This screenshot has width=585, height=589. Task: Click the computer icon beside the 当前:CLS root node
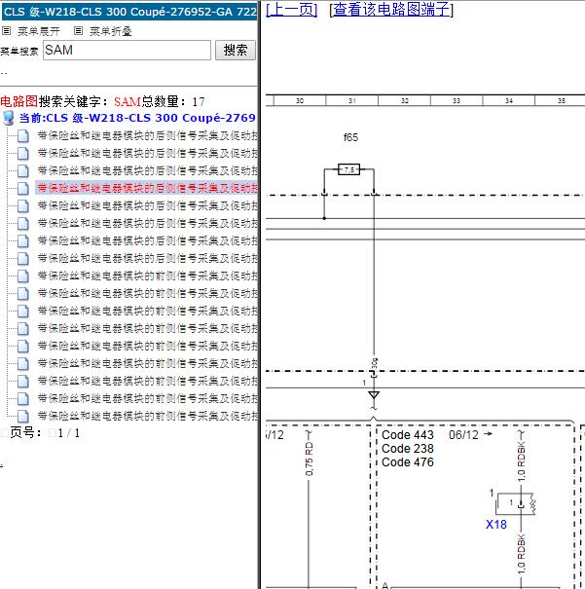click(8, 118)
